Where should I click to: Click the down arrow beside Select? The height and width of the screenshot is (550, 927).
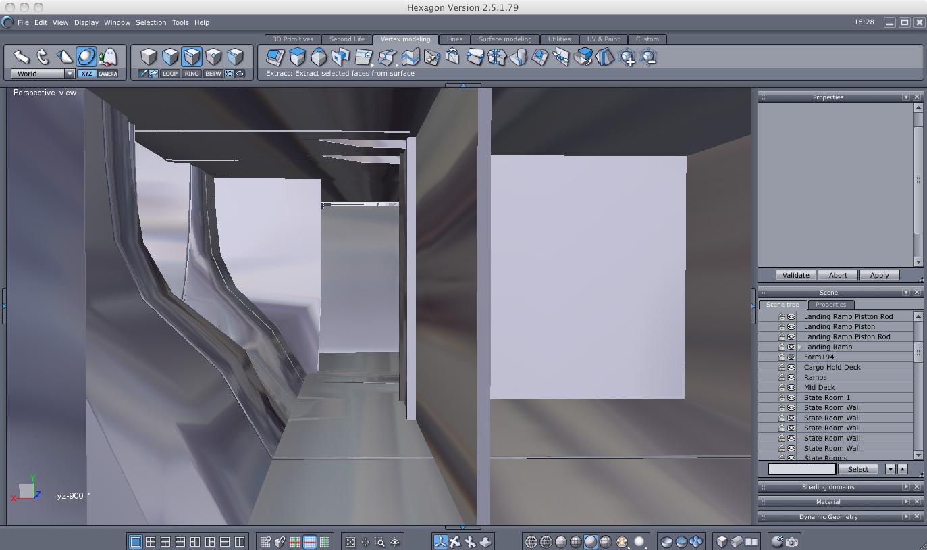click(891, 469)
